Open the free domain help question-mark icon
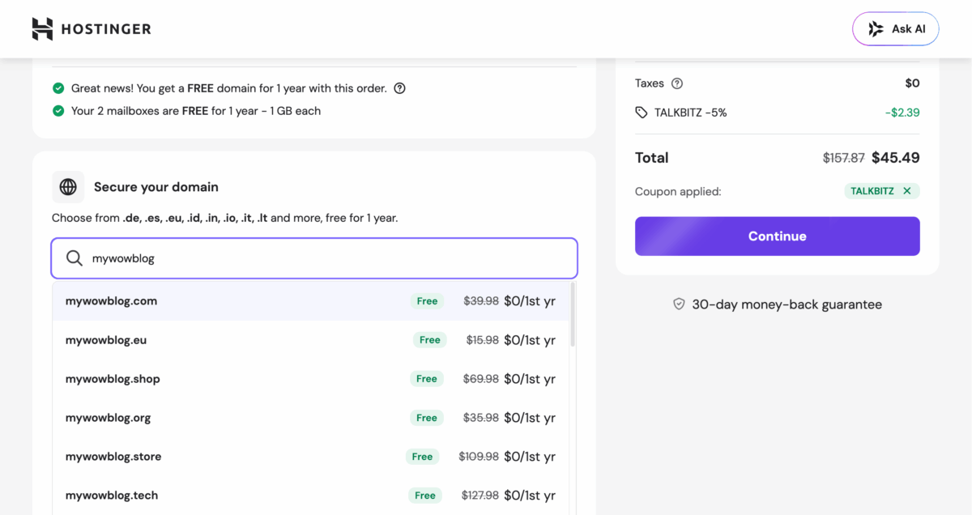The image size is (972, 515). point(399,88)
